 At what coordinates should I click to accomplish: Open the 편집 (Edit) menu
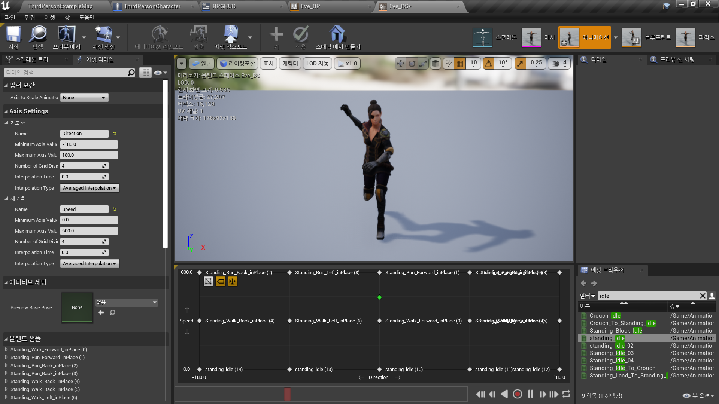coord(30,18)
